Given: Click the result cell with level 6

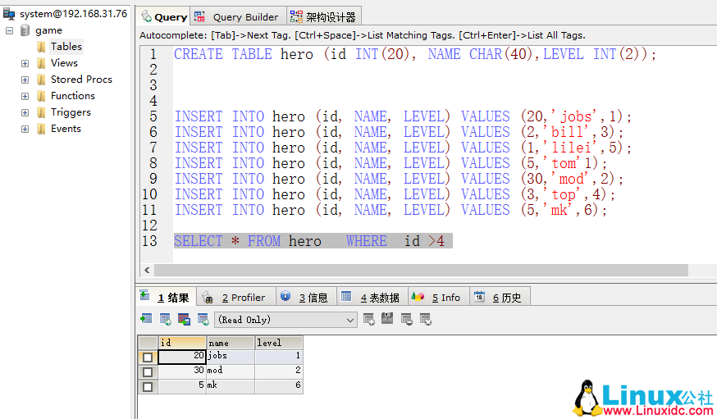Looking at the screenshot, I should 278,385.
